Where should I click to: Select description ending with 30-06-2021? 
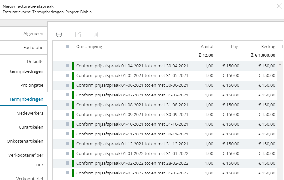[x=132, y=85]
